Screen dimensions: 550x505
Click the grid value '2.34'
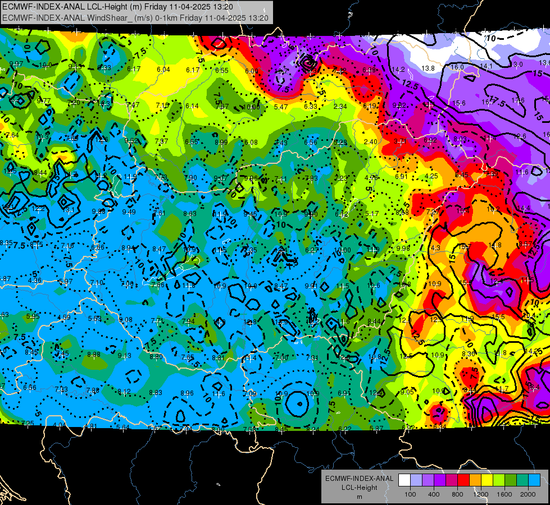point(340,106)
